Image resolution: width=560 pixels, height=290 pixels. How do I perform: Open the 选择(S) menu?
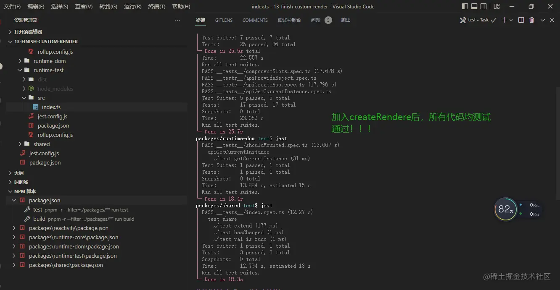60,7
